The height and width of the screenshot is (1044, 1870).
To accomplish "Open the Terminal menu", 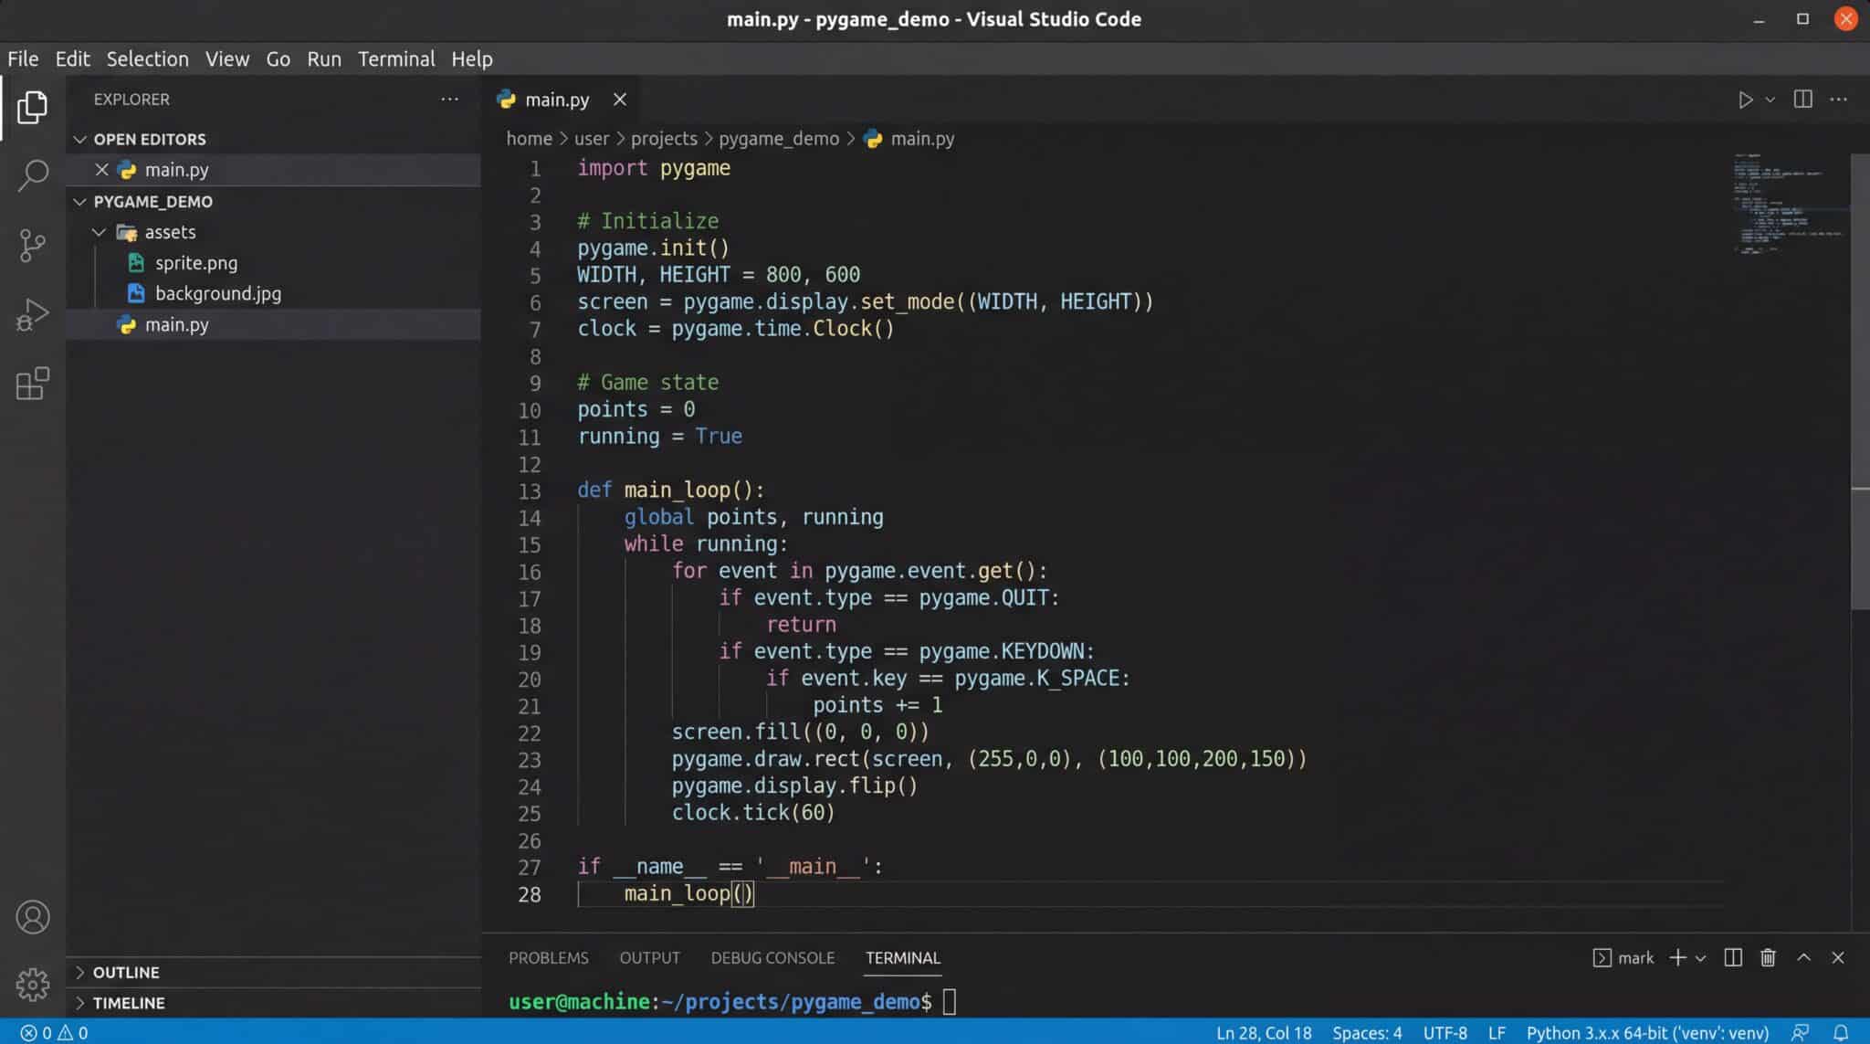I will [x=396, y=58].
